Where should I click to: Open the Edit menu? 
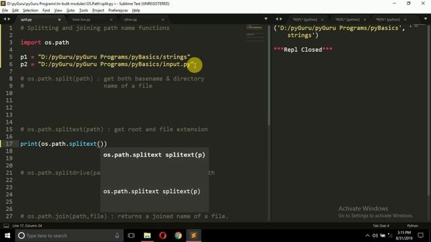(x=15, y=11)
